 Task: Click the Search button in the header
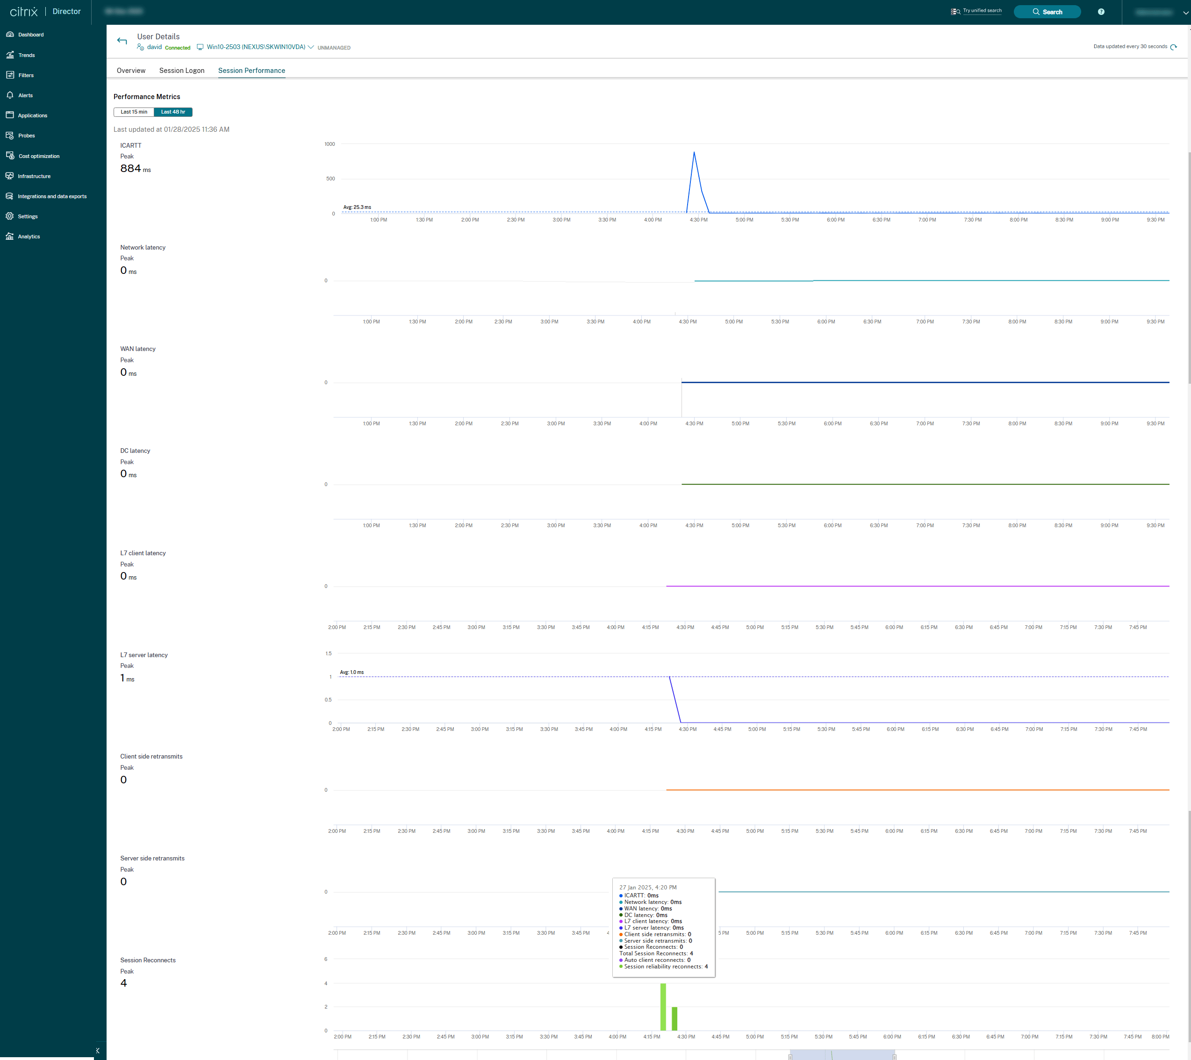(x=1047, y=11)
